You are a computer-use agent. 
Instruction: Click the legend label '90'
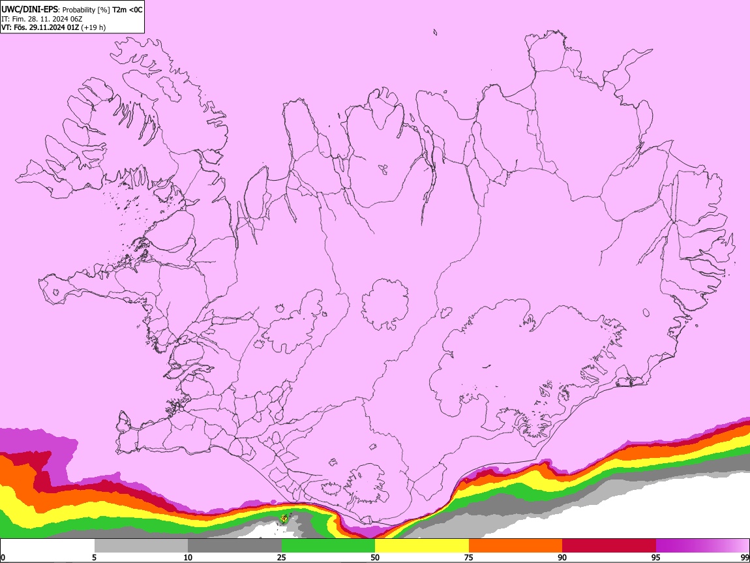click(x=562, y=558)
